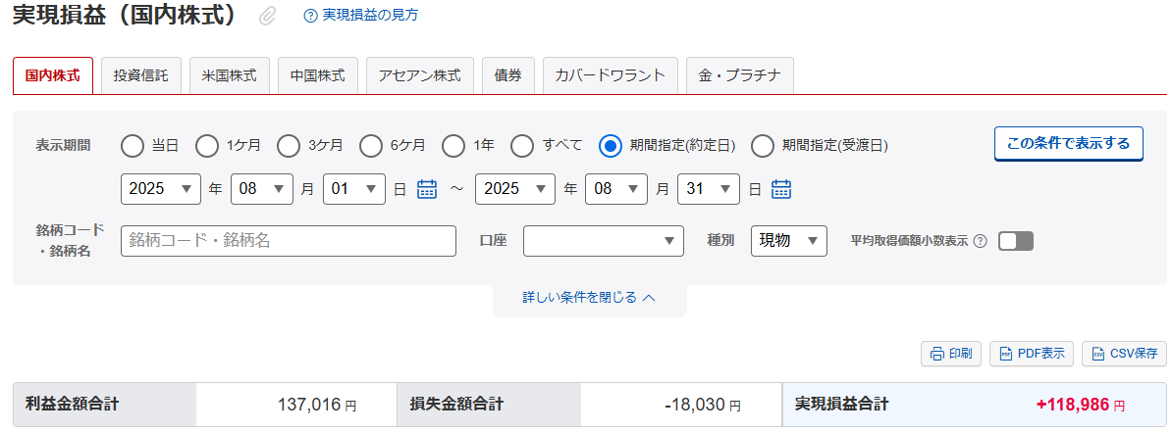Print the page with 印刷 button
1172x433 pixels.
(x=951, y=354)
